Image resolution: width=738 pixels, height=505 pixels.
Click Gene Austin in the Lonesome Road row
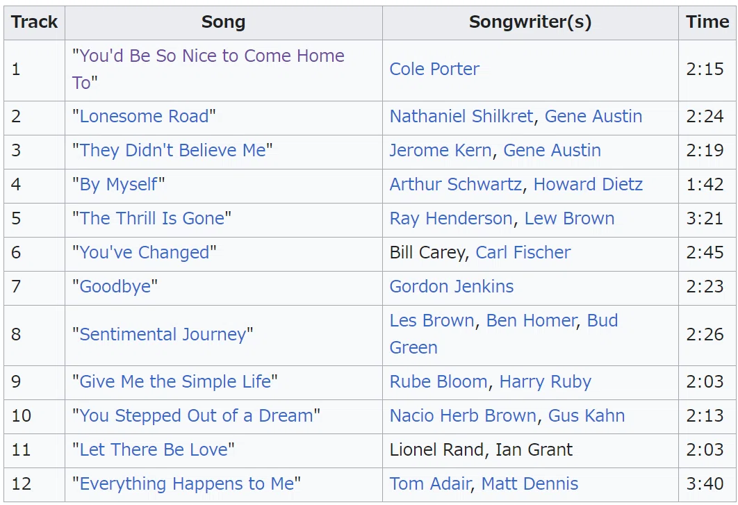pyautogui.click(x=593, y=116)
